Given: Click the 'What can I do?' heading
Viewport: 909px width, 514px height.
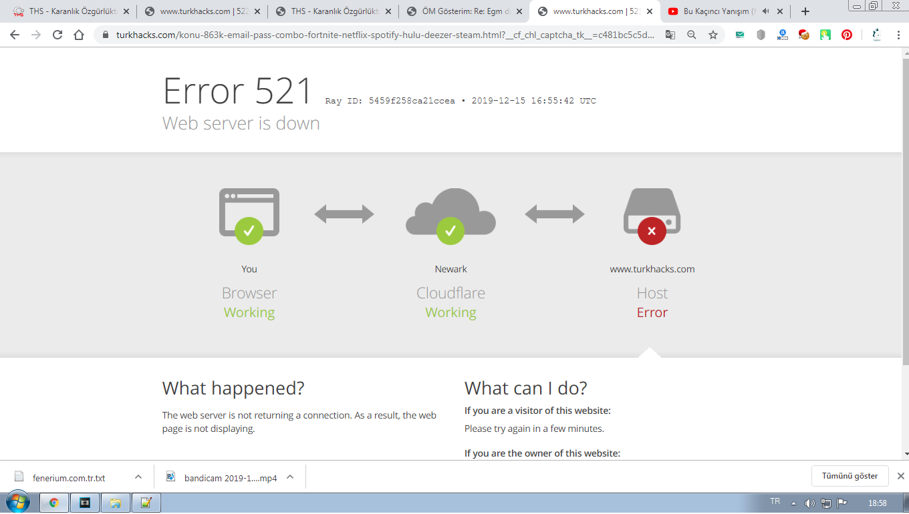Looking at the screenshot, I should (x=526, y=389).
